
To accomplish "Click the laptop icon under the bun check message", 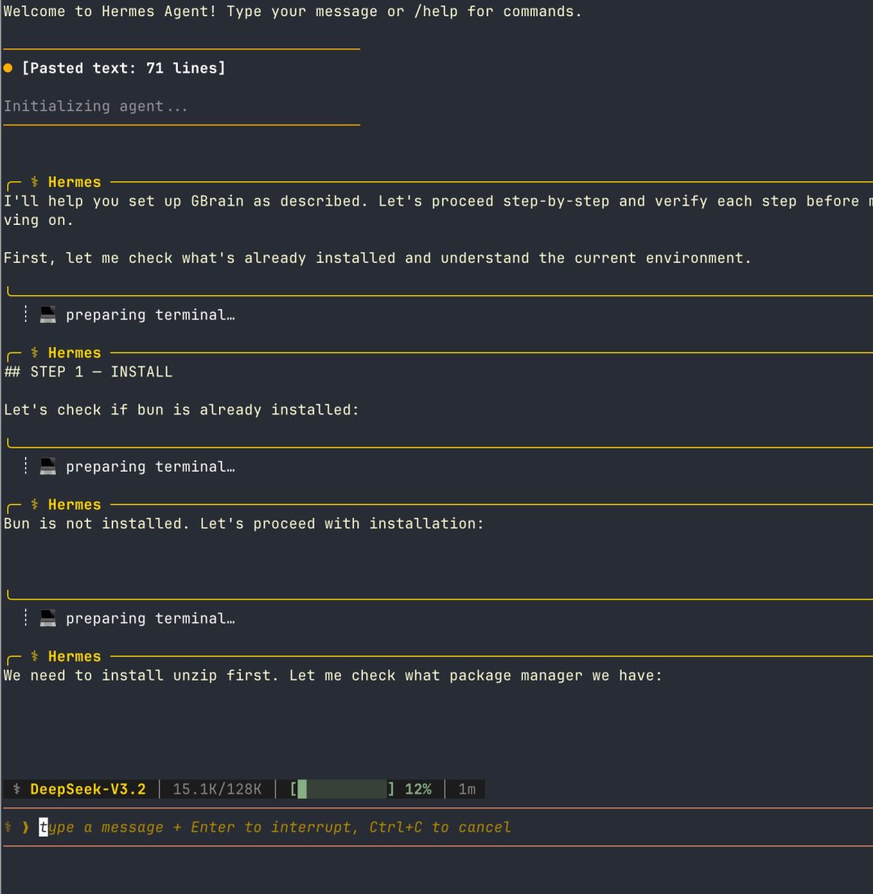I will click(48, 467).
